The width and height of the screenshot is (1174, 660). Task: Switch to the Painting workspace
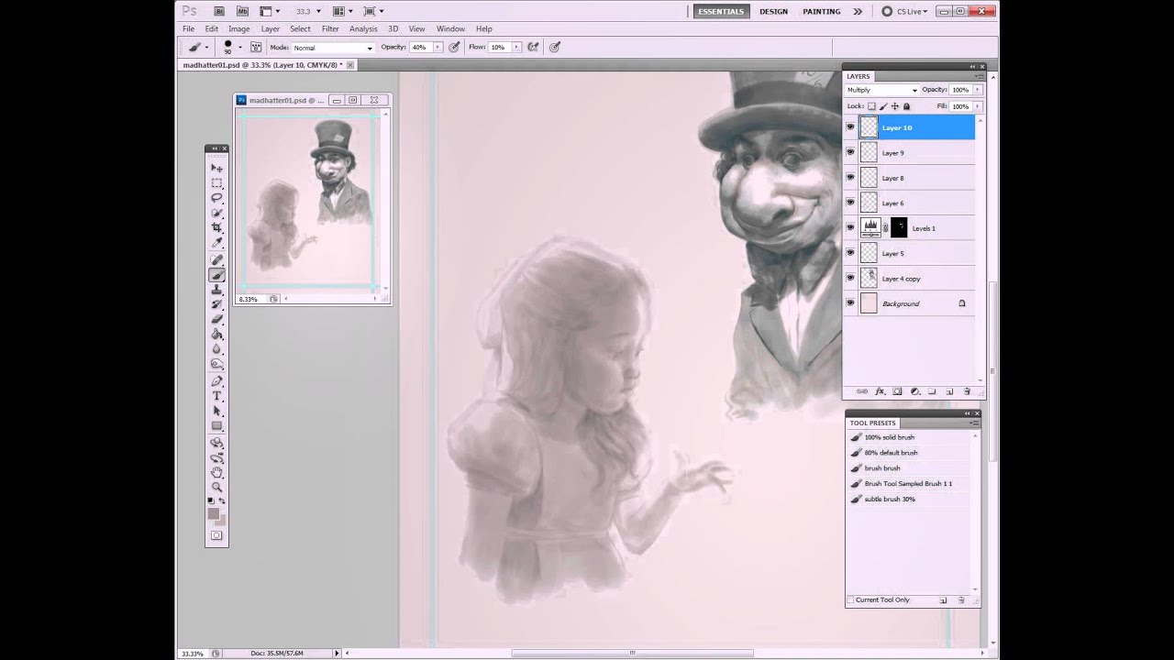click(822, 11)
